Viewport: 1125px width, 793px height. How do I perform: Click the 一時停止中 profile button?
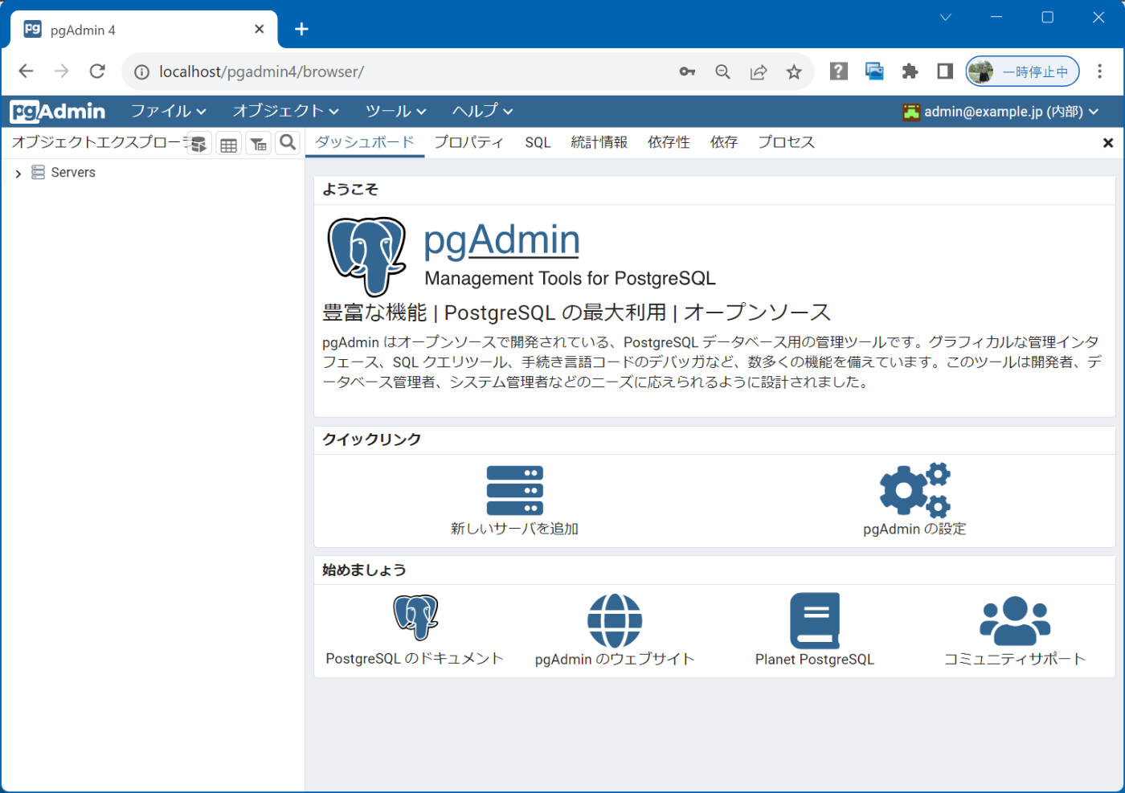(1023, 72)
